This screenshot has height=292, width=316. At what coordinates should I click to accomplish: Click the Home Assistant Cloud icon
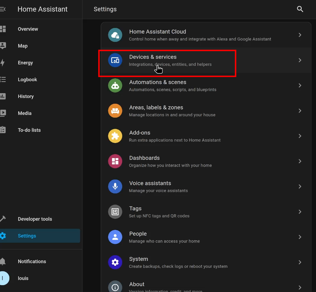[115, 35]
